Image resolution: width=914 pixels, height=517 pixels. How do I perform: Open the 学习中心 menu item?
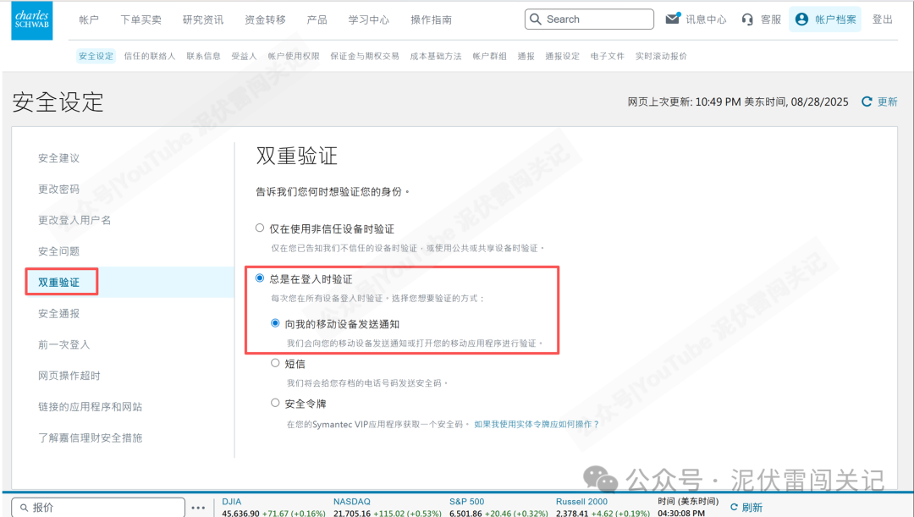pyautogui.click(x=368, y=19)
